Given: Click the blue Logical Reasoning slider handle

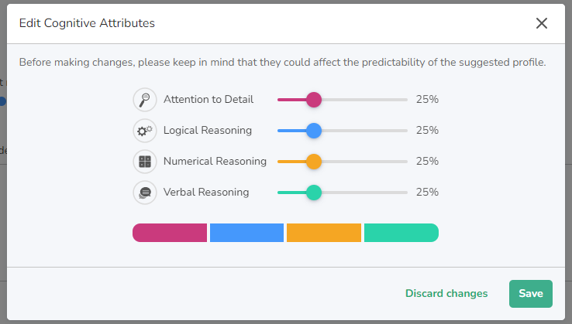Looking at the screenshot, I should tap(313, 131).
